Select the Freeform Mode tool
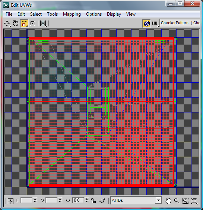203x210 pixels. click(33, 23)
